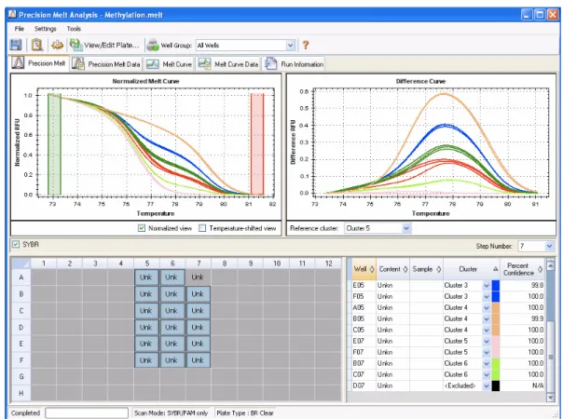
Task: Open cluster dropdown for well B05
Action: tap(487, 319)
